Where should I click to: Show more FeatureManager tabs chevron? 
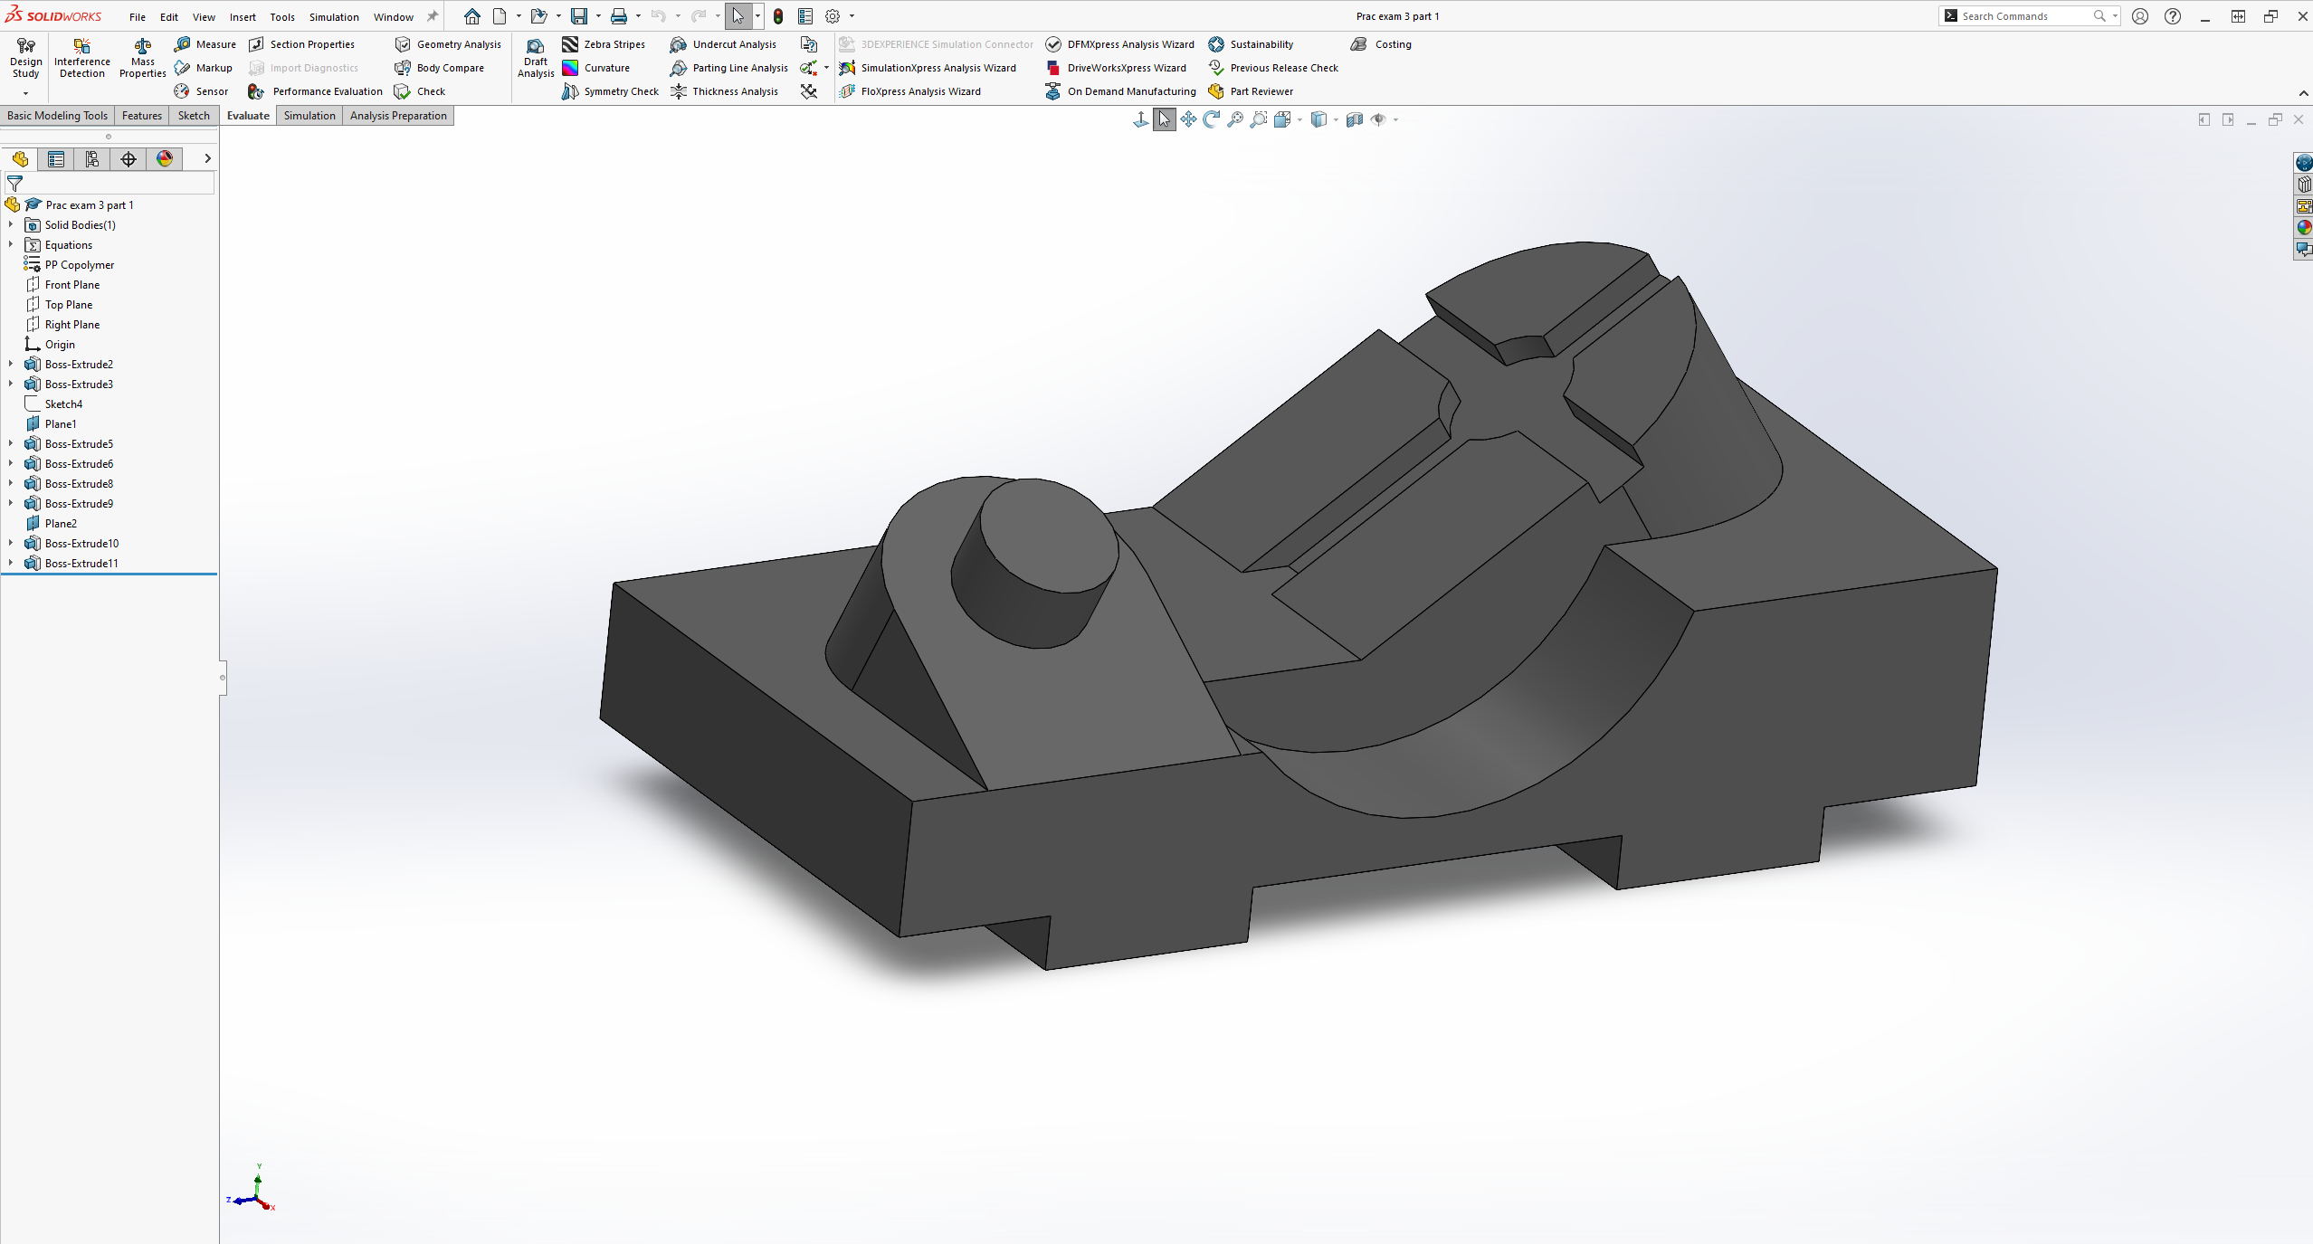coord(207,158)
